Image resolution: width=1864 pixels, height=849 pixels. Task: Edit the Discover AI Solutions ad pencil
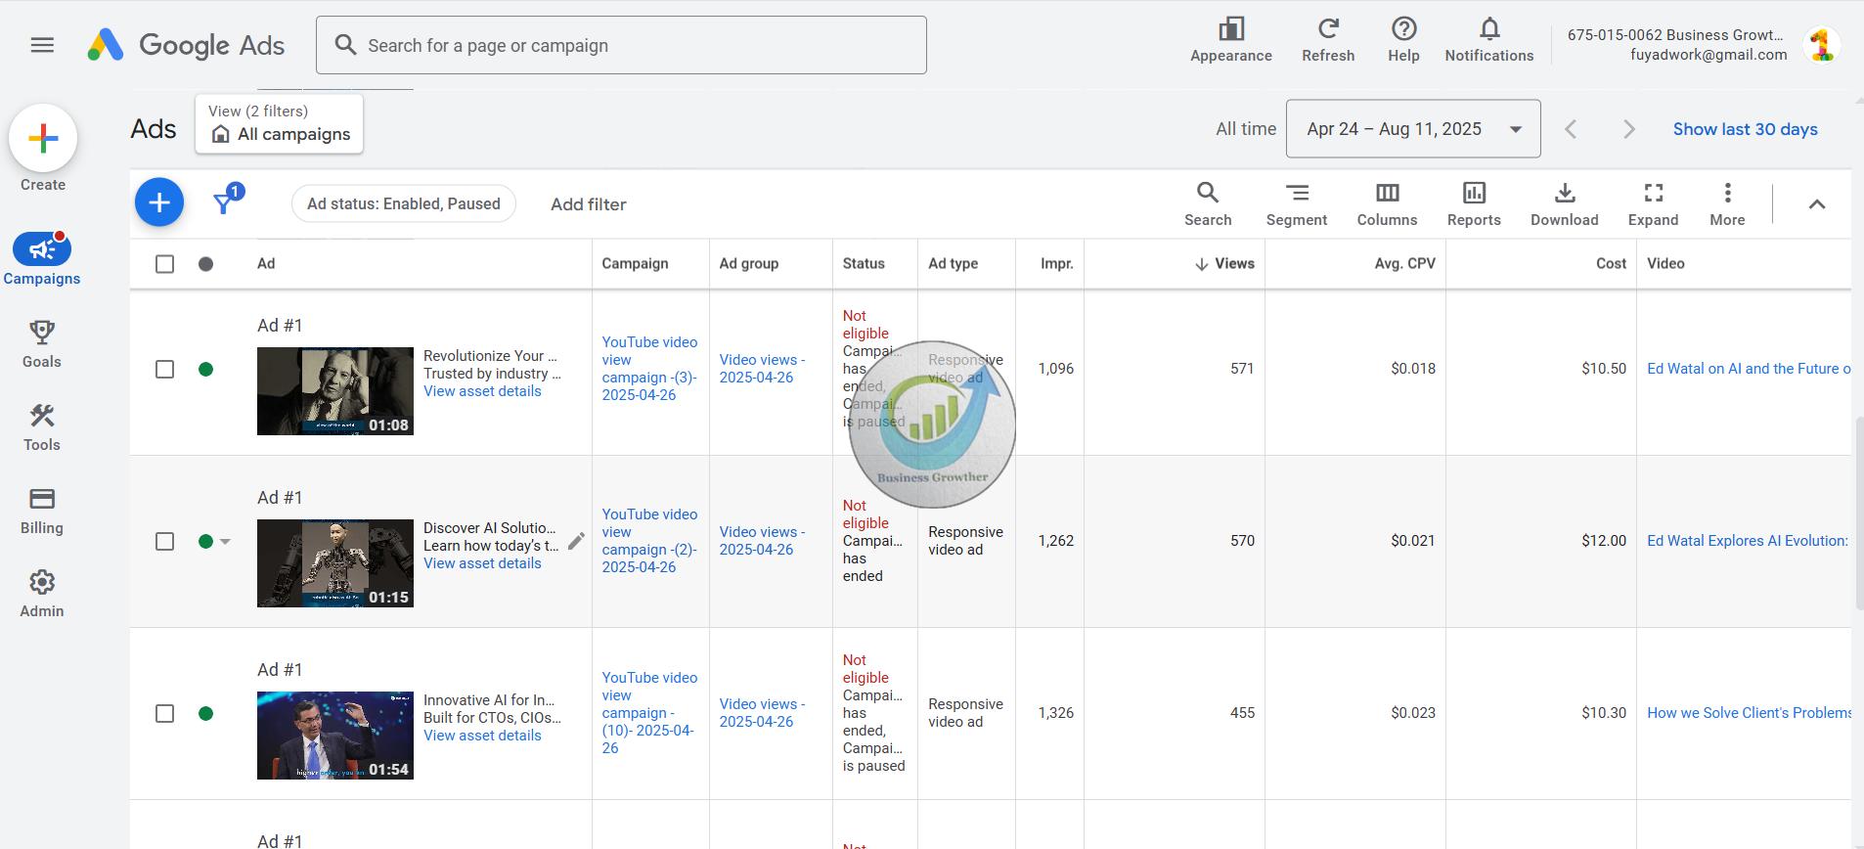tap(577, 541)
